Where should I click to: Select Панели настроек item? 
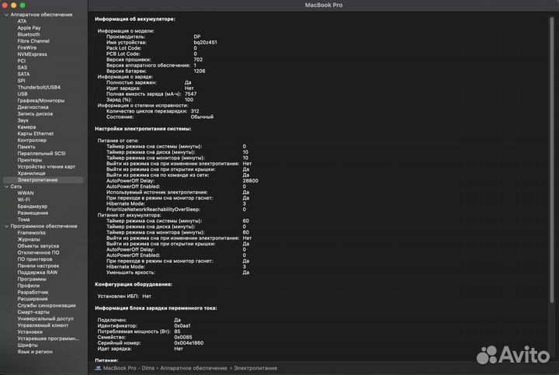(38, 266)
